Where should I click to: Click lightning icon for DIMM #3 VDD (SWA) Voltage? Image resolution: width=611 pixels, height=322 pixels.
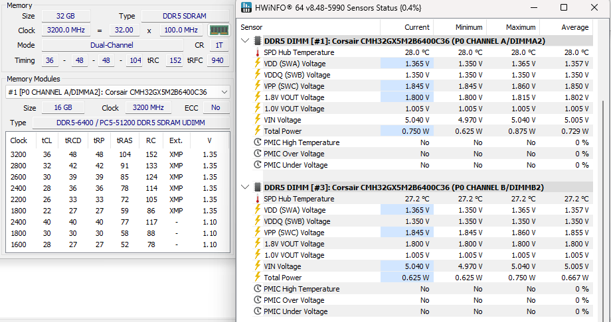(x=258, y=210)
